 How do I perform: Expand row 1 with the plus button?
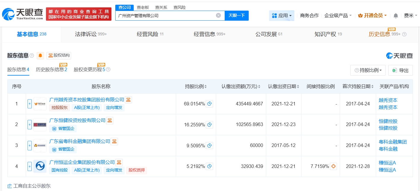pos(30,104)
